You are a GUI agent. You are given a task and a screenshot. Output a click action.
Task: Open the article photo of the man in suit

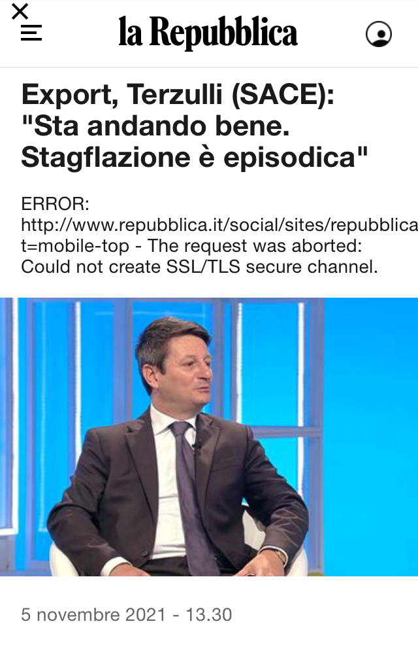(209, 436)
